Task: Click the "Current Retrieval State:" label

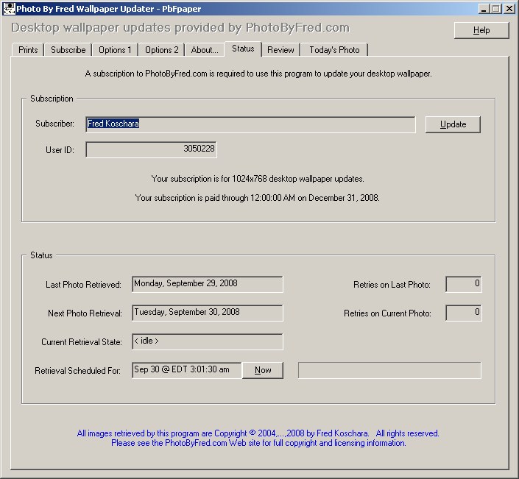Action: pyautogui.click(x=82, y=342)
